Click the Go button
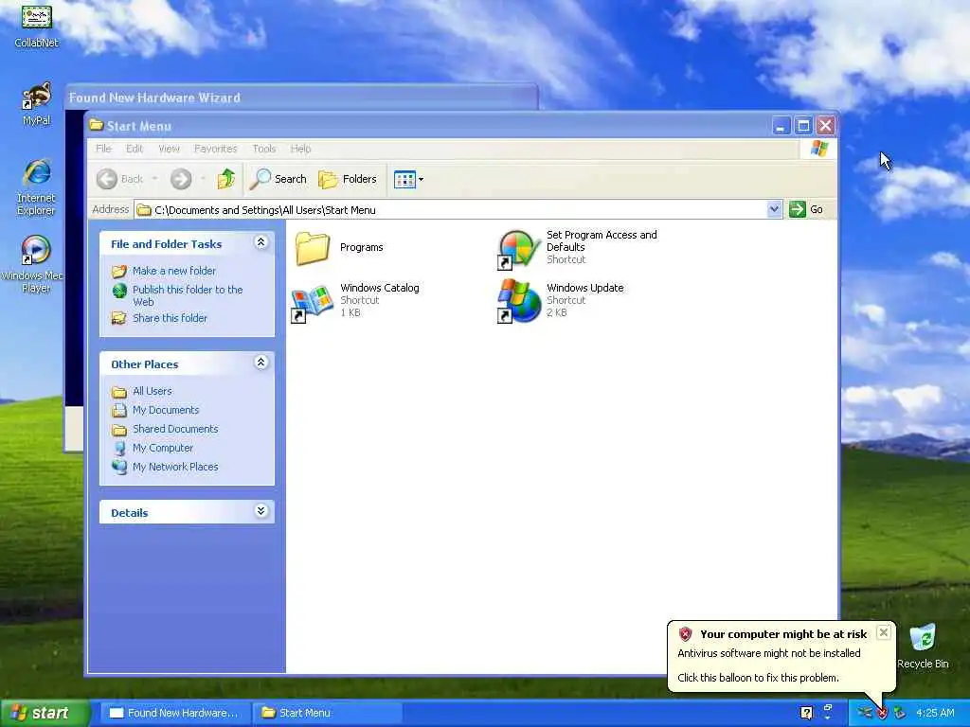The height and width of the screenshot is (727, 970). pos(807,209)
